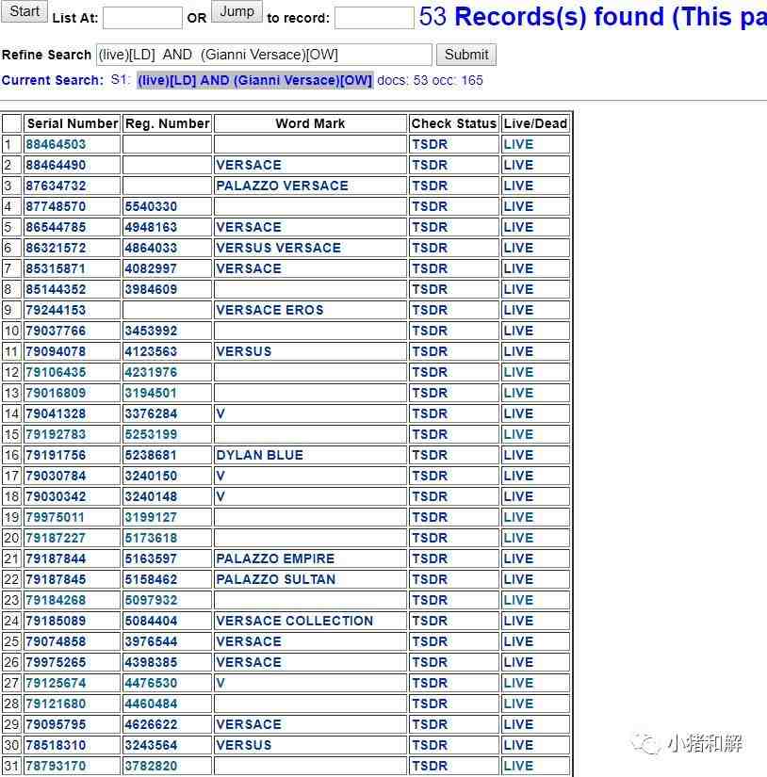Open serial number 85144352

56,289
